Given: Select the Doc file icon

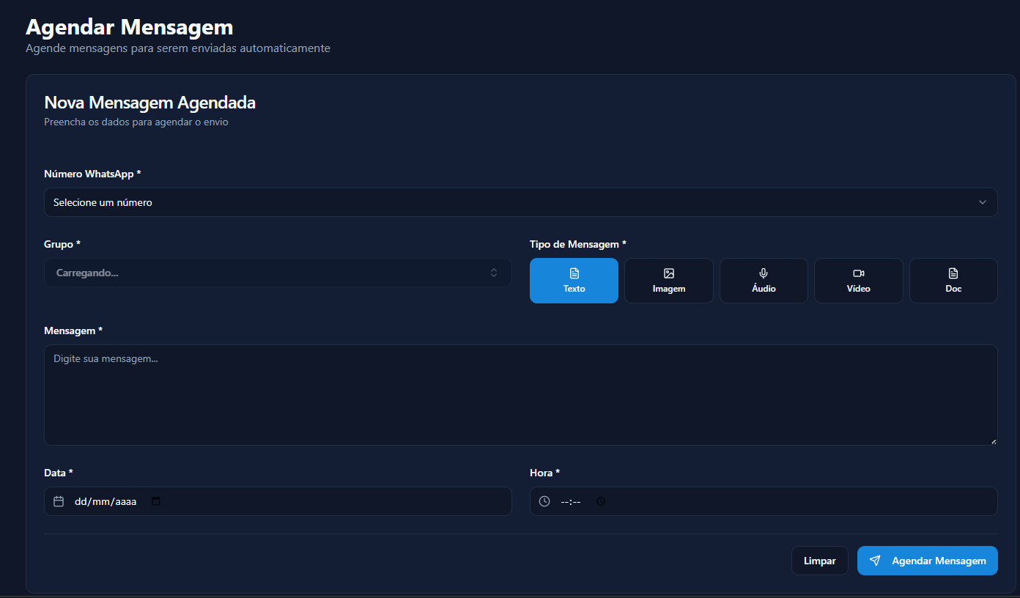Looking at the screenshot, I should pyautogui.click(x=953, y=273).
